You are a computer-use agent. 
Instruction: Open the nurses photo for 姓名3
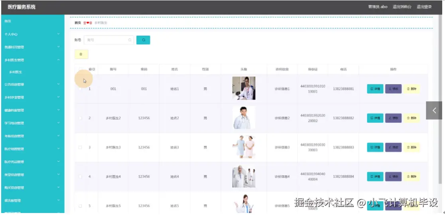pos(244,147)
